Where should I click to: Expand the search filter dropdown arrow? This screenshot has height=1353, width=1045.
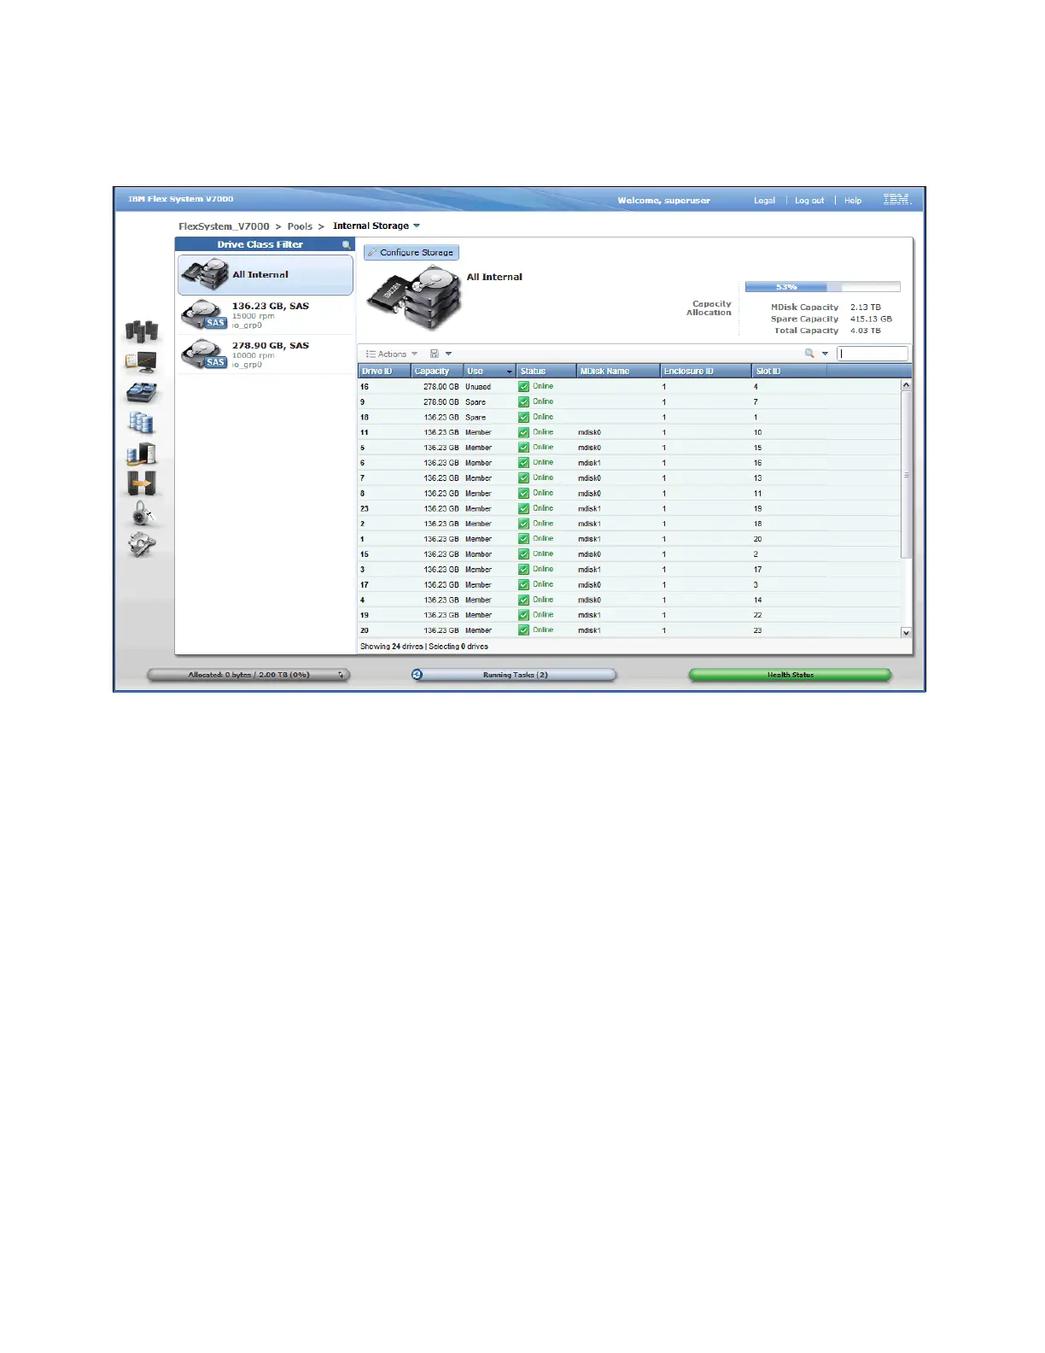click(825, 354)
